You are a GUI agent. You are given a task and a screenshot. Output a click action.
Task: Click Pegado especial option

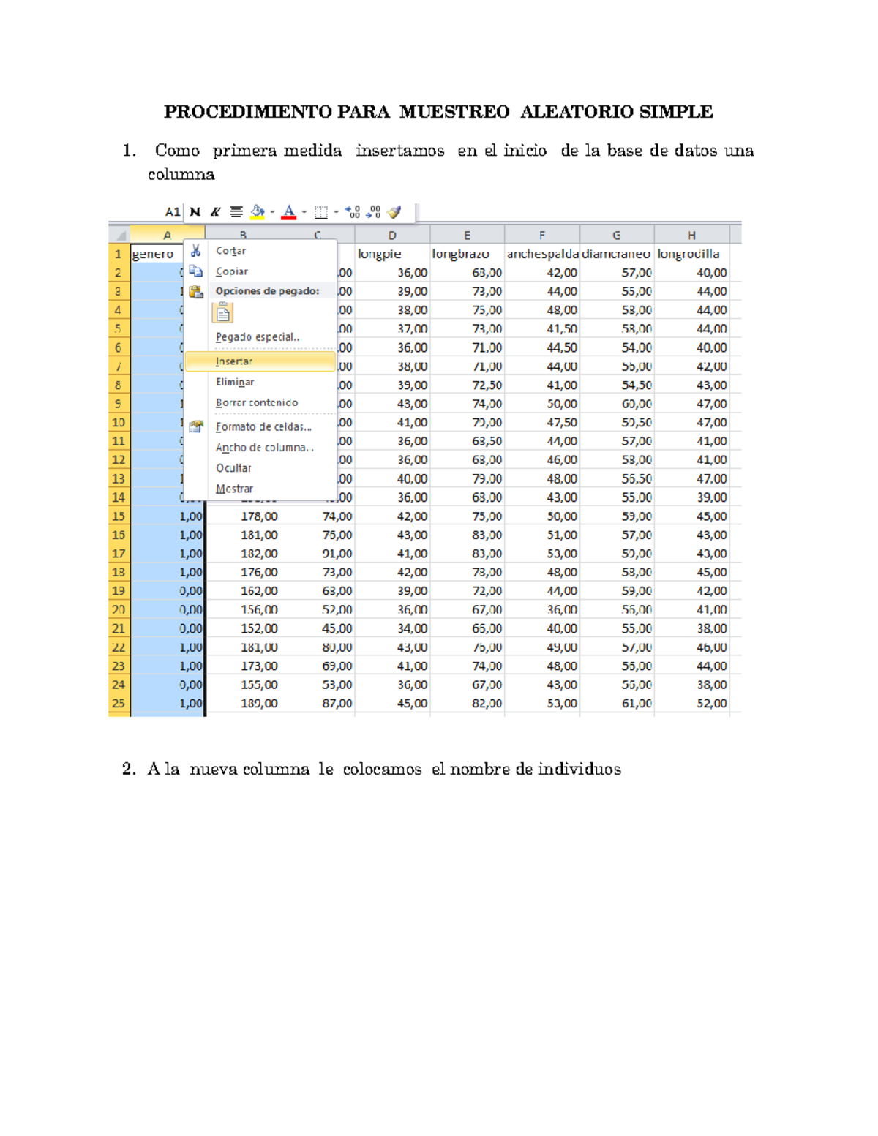[258, 337]
